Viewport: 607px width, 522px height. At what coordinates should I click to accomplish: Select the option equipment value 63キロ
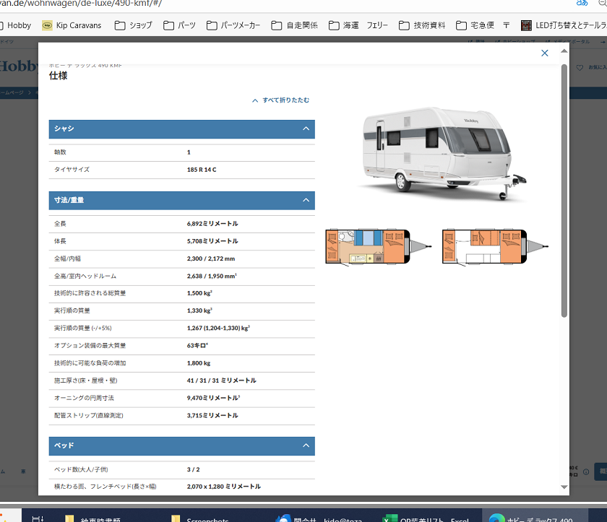pyautogui.click(x=197, y=346)
